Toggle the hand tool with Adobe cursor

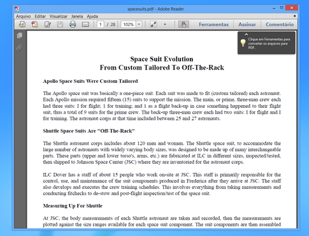[x=183, y=24]
